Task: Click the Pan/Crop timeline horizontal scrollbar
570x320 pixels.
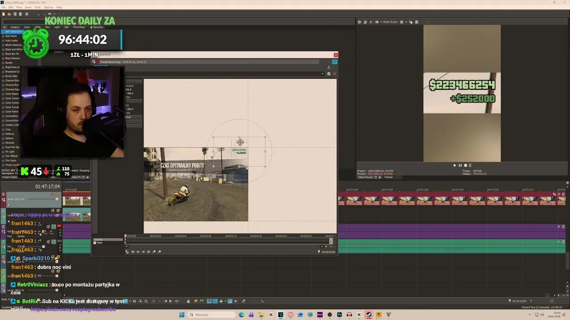Action: (x=224, y=246)
